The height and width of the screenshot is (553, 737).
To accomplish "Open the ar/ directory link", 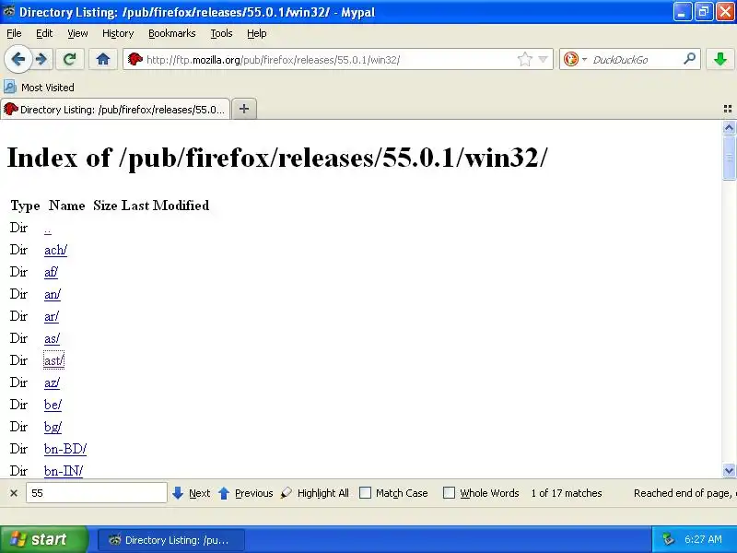I will coord(52,316).
